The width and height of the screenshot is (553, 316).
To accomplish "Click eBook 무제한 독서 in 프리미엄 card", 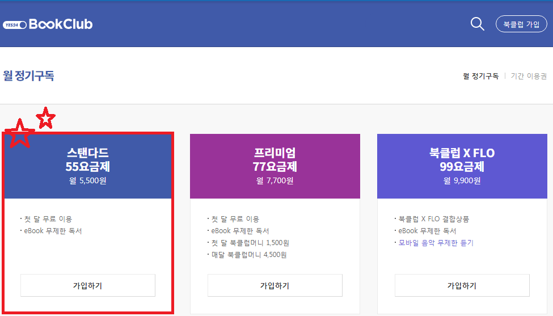I will tap(240, 231).
